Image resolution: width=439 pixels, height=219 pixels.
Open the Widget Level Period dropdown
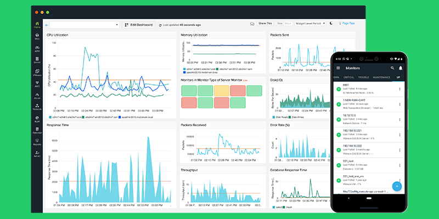click(310, 24)
